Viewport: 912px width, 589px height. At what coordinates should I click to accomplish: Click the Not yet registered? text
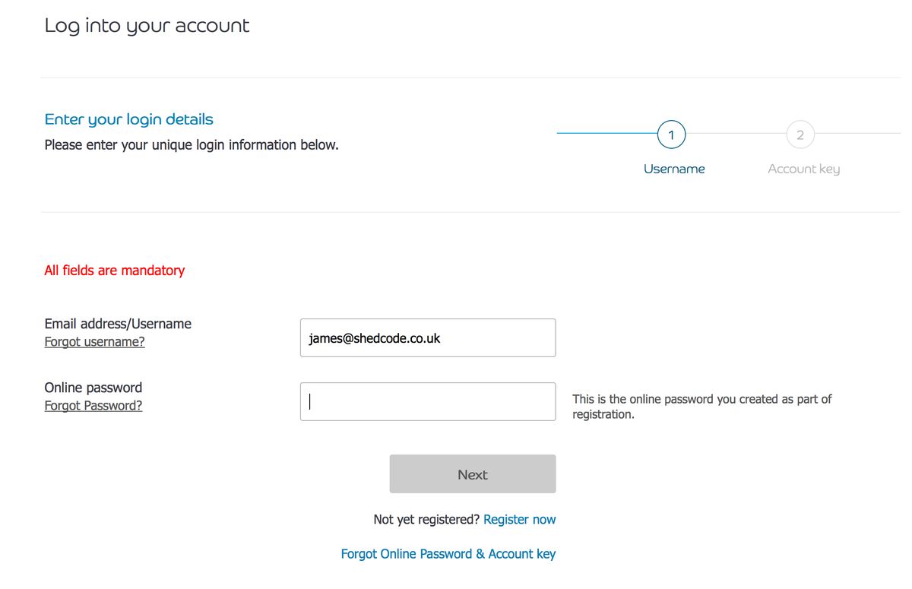[426, 520]
